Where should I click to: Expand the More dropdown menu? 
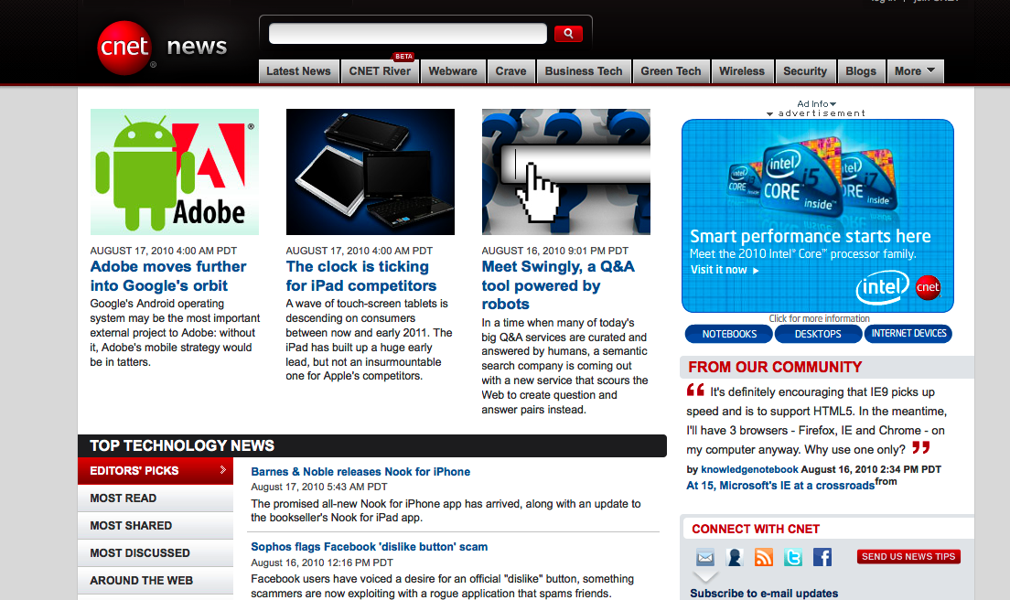(x=915, y=71)
